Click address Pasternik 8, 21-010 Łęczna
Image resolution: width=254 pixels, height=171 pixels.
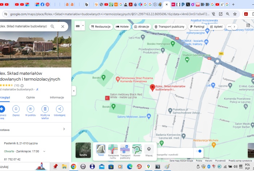pos(21,143)
